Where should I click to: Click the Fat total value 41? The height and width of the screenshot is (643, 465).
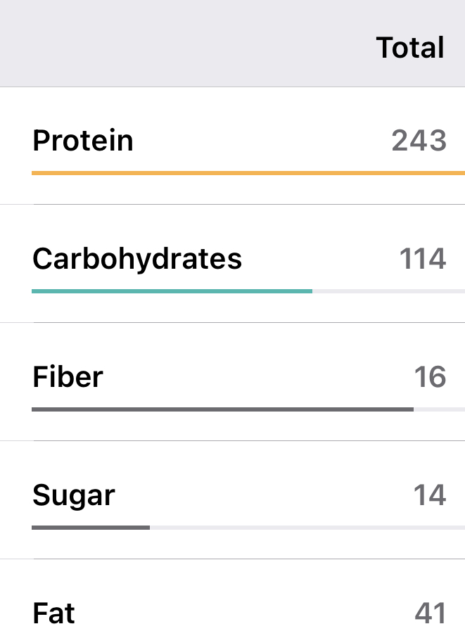click(431, 613)
